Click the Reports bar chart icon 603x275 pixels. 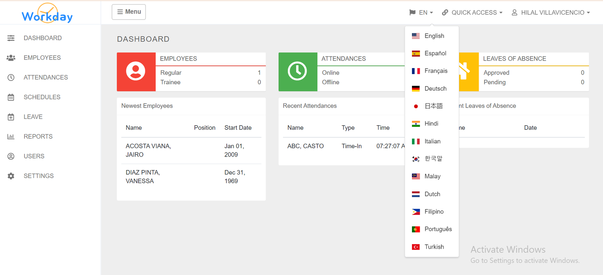[x=11, y=137]
